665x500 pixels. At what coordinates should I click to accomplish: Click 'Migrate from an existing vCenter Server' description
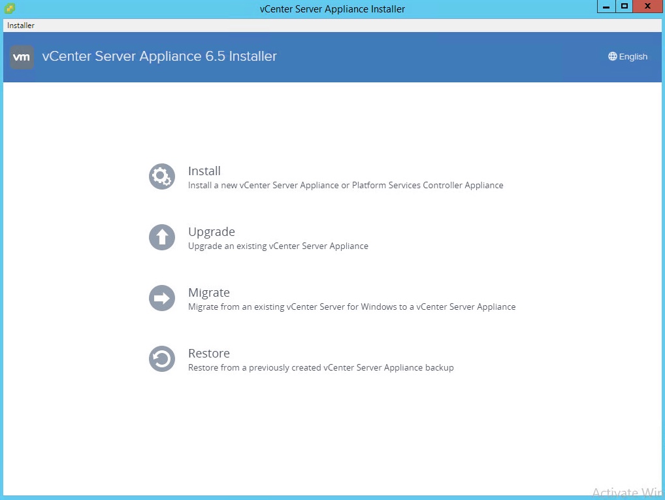tap(351, 307)
